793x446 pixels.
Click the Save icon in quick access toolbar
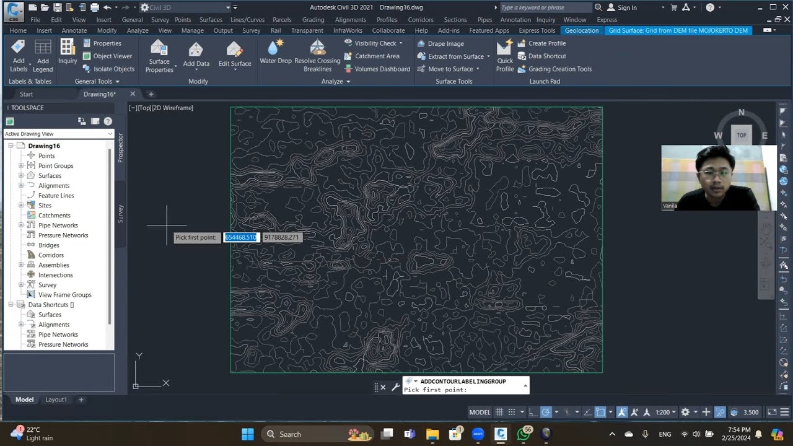[x=58, y=7]
